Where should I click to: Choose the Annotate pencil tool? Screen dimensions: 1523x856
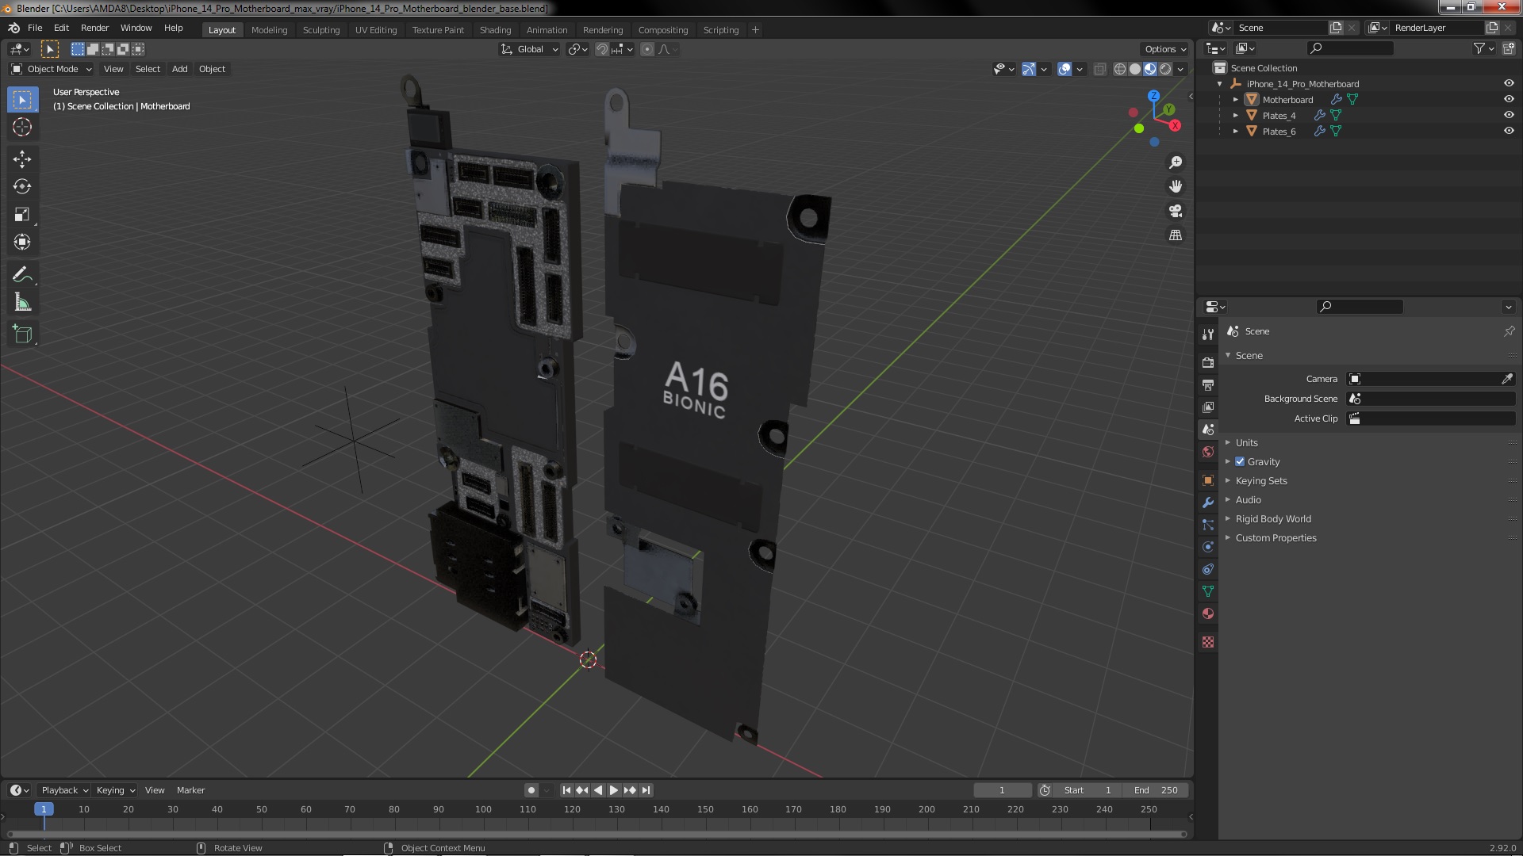point(22,275)
